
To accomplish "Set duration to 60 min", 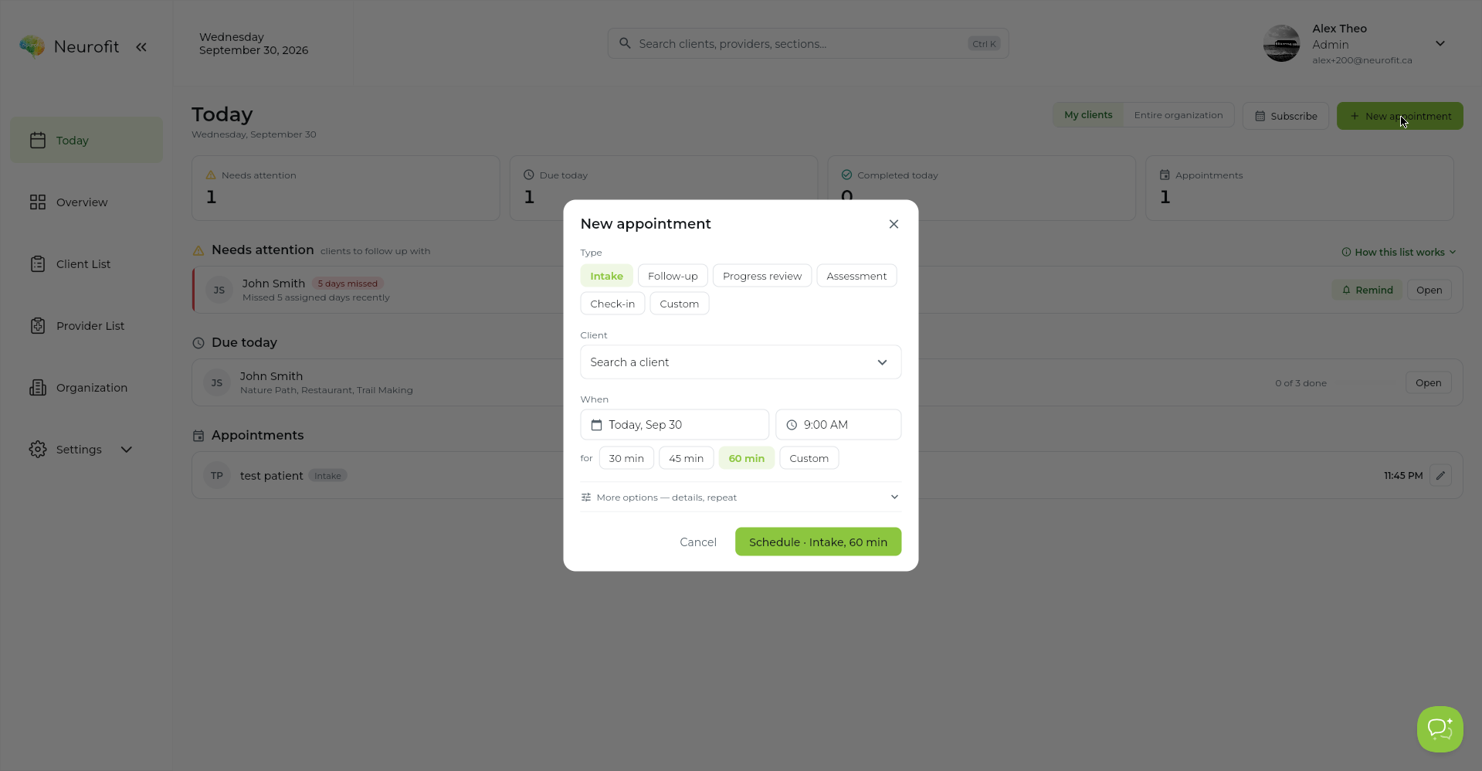I will (747, 458).
